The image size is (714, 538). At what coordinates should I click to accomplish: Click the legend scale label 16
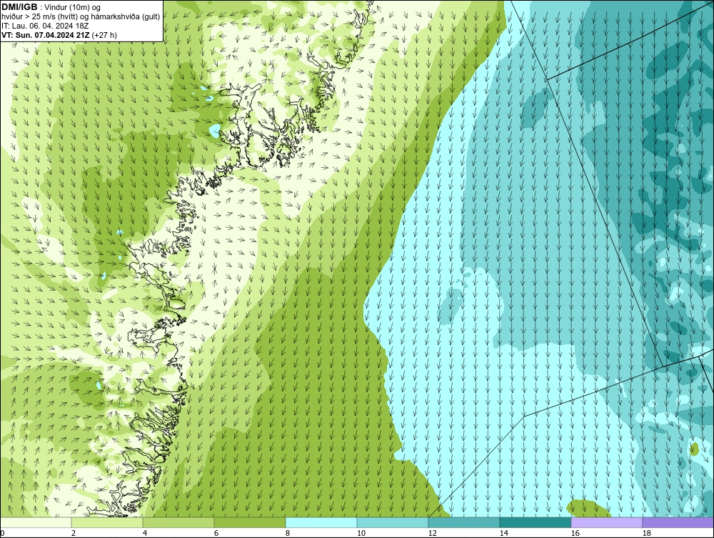click(575, 534)
